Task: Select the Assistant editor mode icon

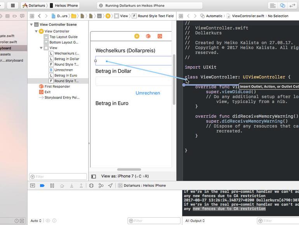Action: pyautogui.click(x=283, y=5)
